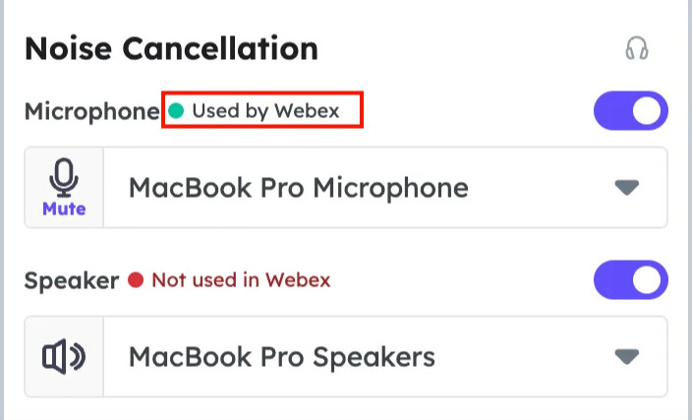Mute the microphone using the mic icon

click(x=64, y=187)
